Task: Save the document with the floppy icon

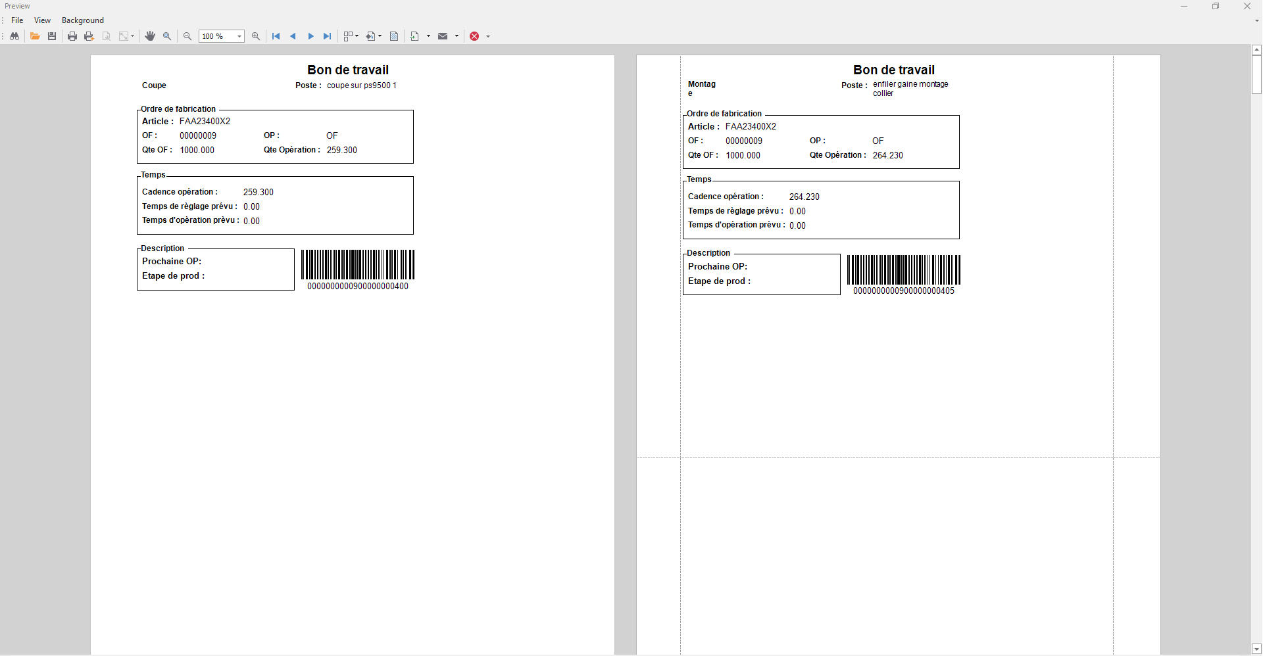Action: [x=52, y=36]
